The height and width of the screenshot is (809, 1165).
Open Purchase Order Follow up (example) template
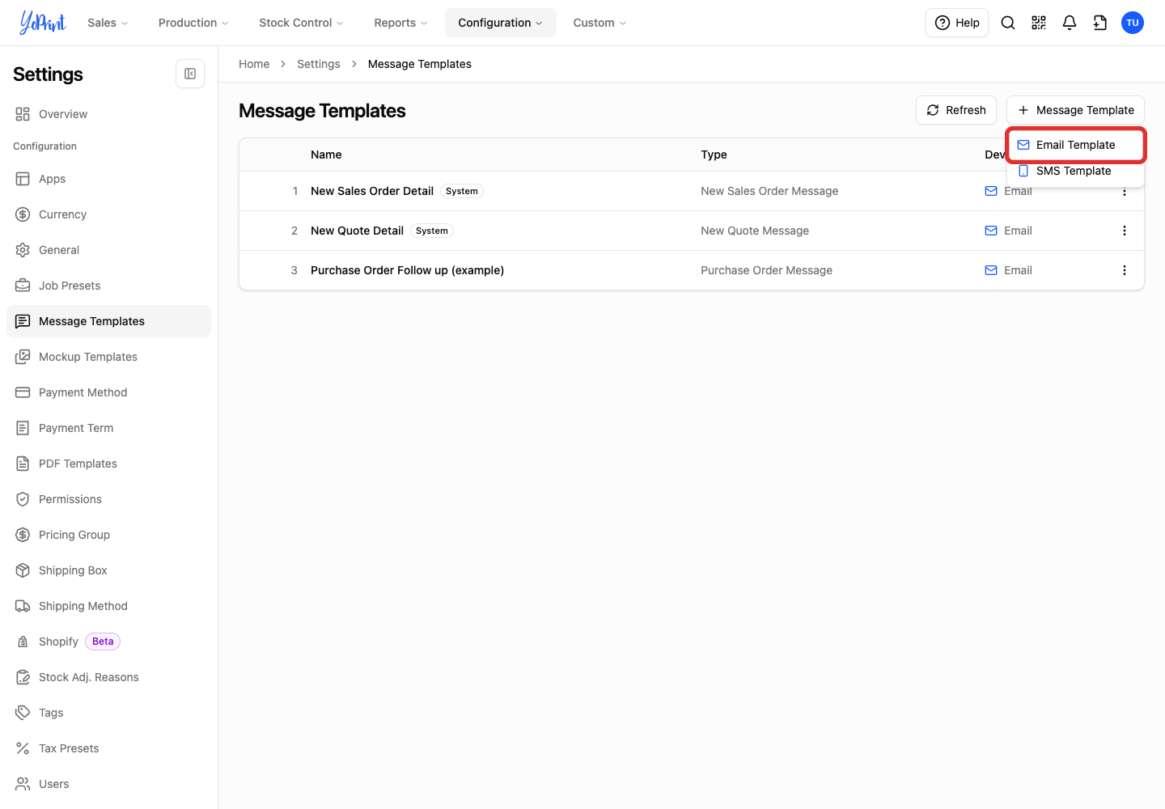[x=407, y=270]
